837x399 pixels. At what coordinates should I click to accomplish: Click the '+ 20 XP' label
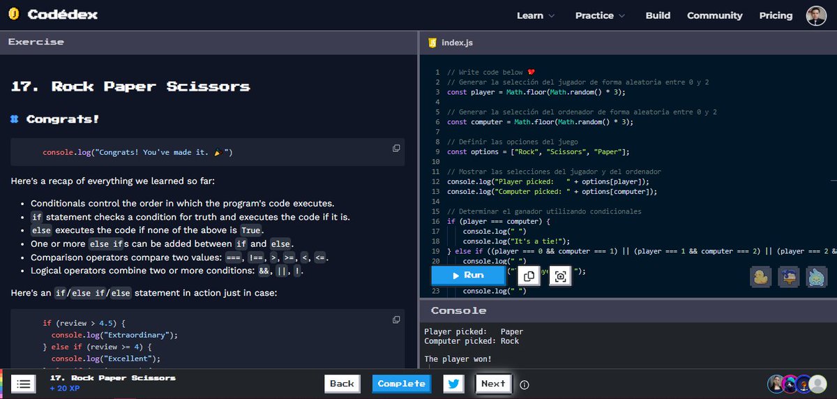[x=65, y=389]
